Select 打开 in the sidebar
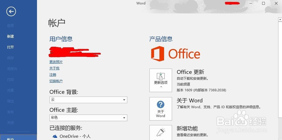This screenshot has height=140, width=282. (10, 47)
